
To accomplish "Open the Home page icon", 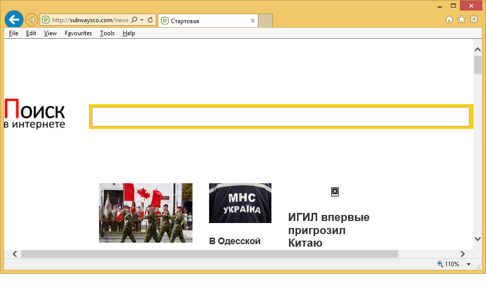I will pyautogui.click(x=450, y=20).
